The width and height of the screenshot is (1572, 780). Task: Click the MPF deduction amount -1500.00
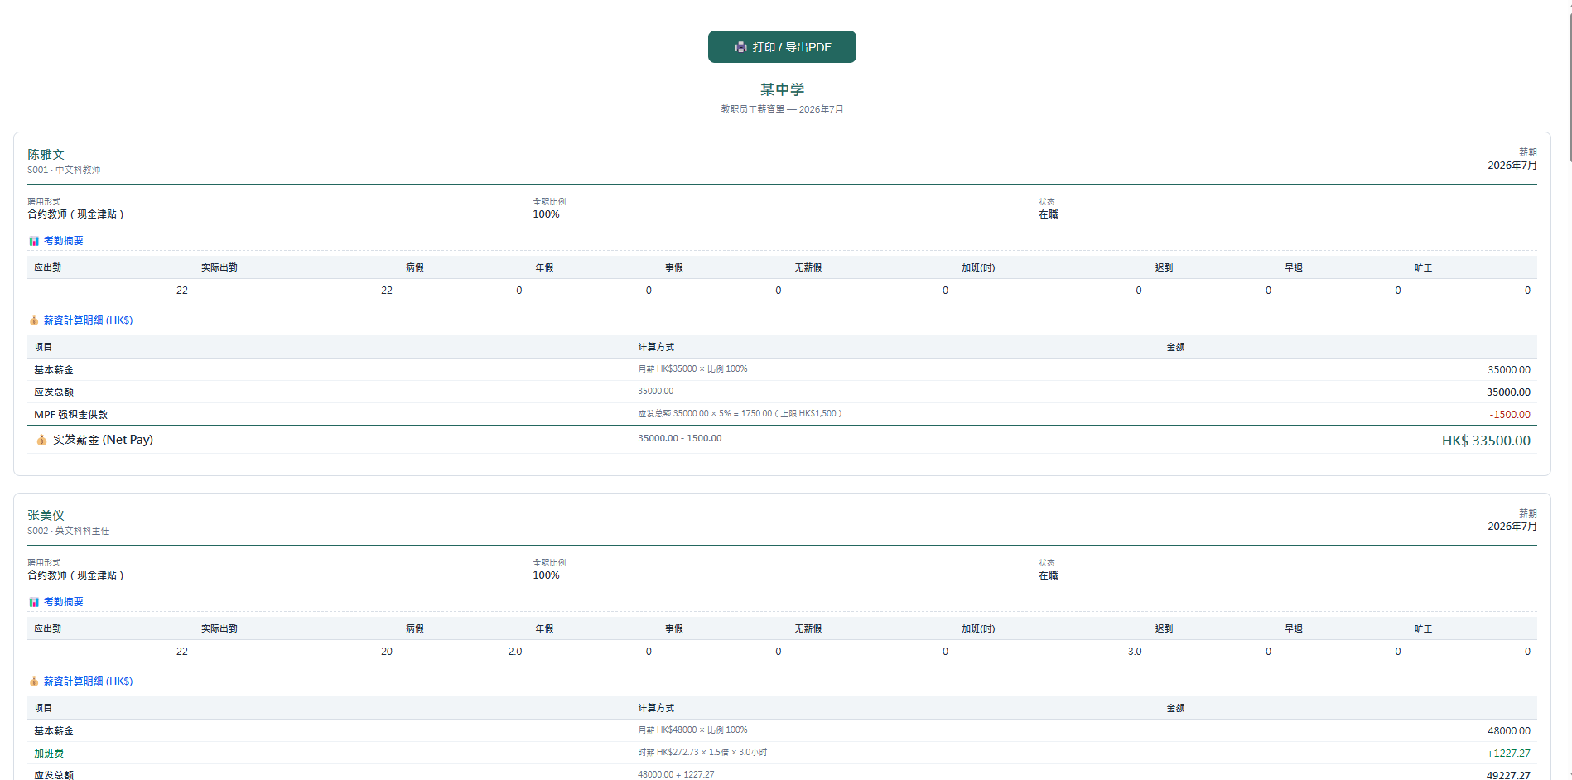(x=1510, y=415)
